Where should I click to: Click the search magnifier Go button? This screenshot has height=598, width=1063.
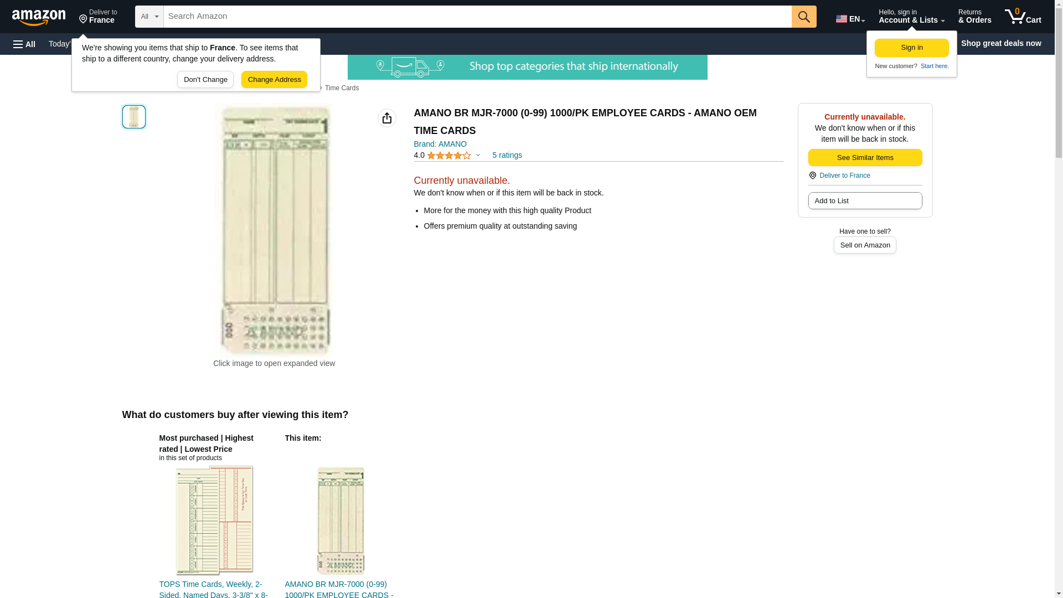pos(803,17)
